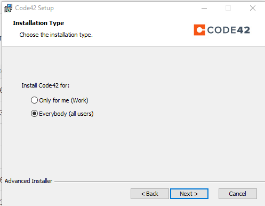Viewport: 265px width, 206px height.
Task: Close the Code42 Setup dialog
Action: 253,8
